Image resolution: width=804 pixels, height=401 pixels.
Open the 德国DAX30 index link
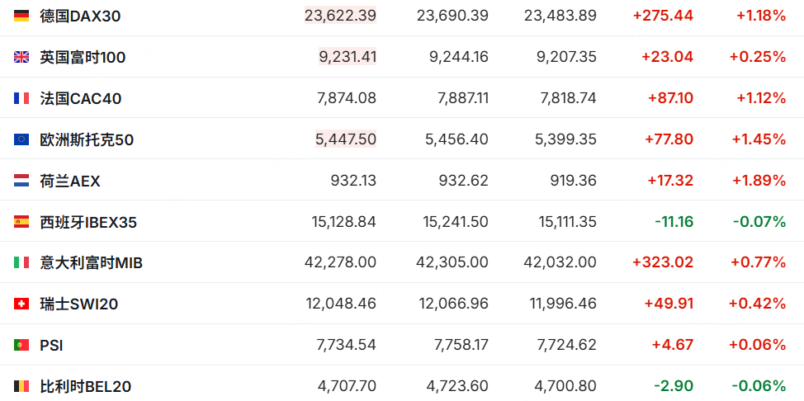(x=81, y=17)
